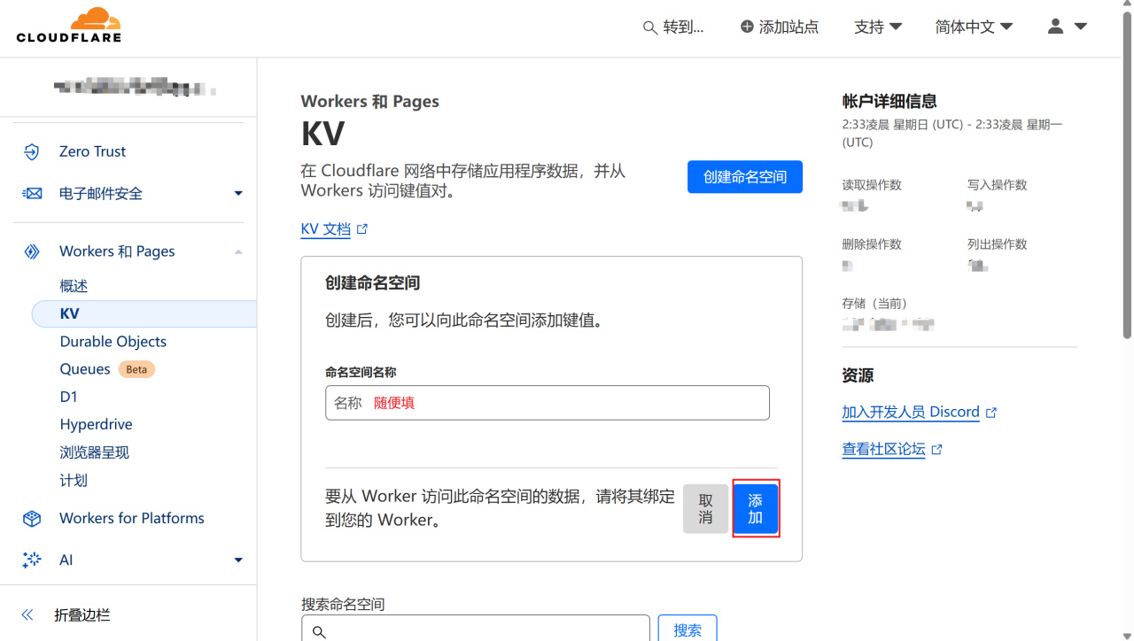Expand the AI section arrow
Screen dimensions: 1134x641
point(238,560)
